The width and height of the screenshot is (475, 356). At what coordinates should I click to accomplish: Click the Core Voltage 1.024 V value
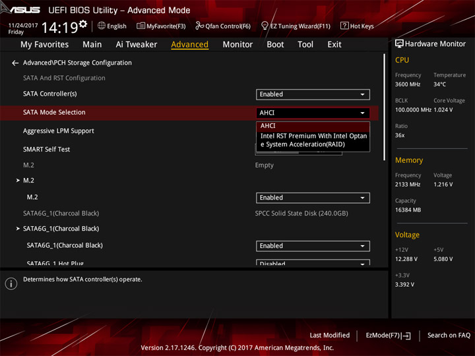pyautogui.click(x=443, y=110)
